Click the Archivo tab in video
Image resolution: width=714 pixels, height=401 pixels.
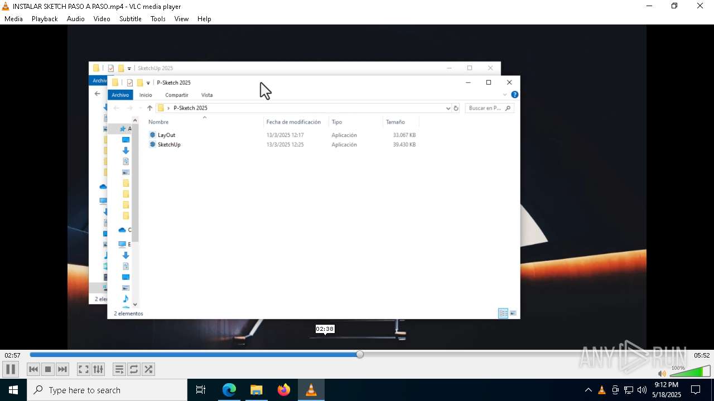point(120,95)
